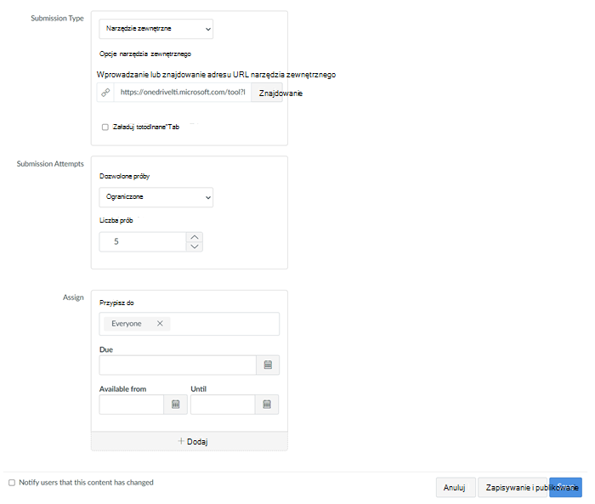Click Zapisywanie i publikowanie button
Image resolution: width=595 pixels, height=504 pixels.
click(x=513, y=488)
